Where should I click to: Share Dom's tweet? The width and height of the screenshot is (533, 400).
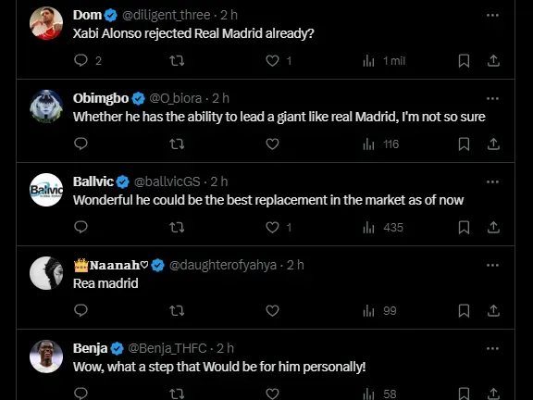[493, 60]
